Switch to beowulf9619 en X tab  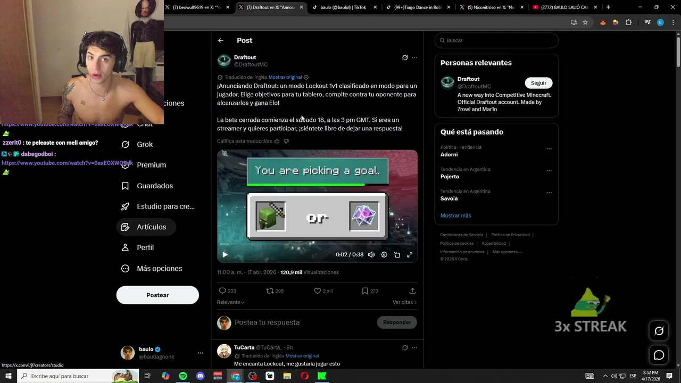tap(198, 7)
